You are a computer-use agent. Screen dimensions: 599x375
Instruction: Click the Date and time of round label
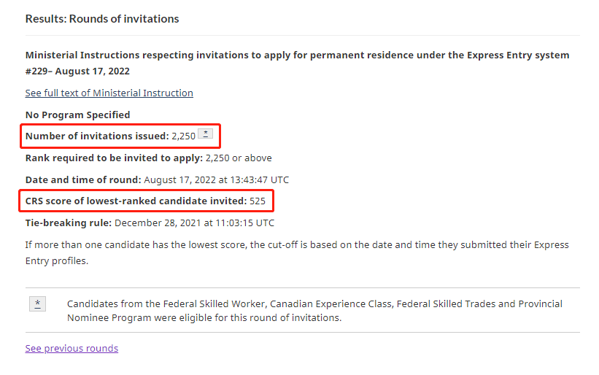click(x=83, y=179)
